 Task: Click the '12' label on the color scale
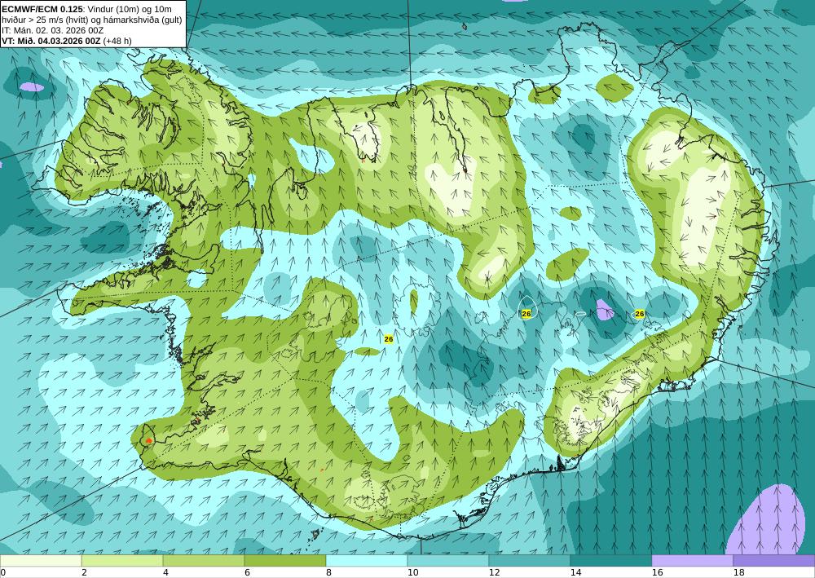495,573
